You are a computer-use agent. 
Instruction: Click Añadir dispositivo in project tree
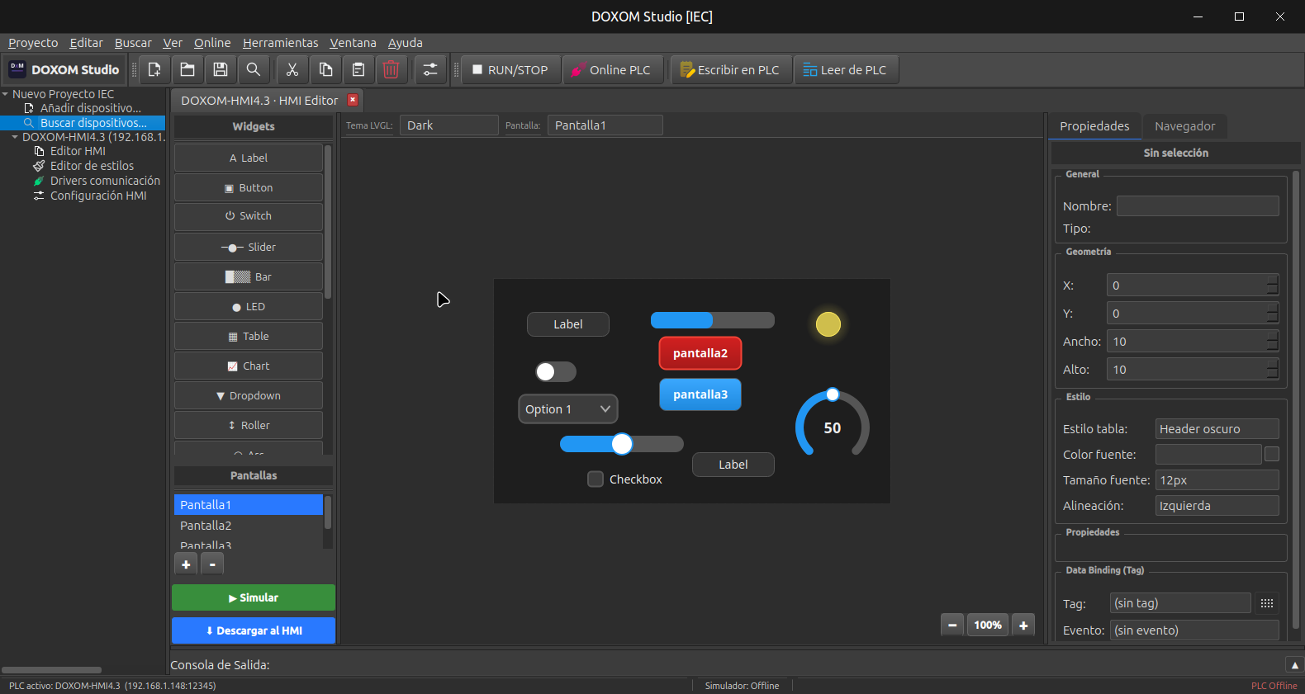point(91,108)
